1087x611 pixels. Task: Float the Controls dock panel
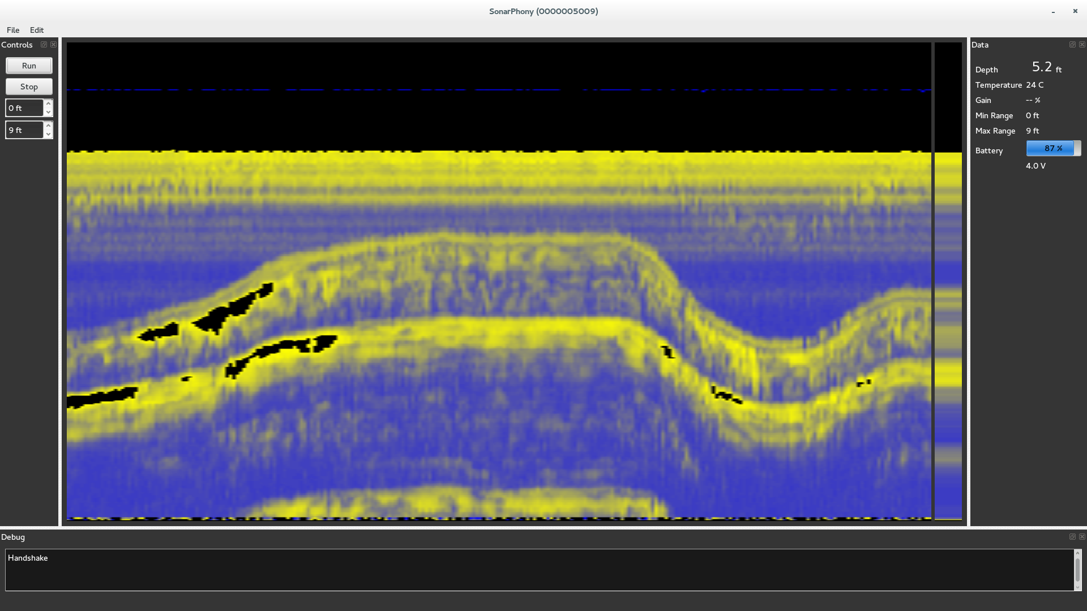tap(44, 45)
